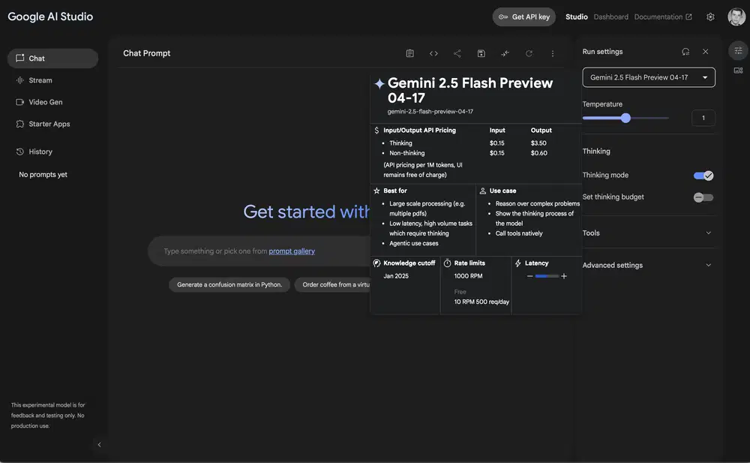This screenshot has width=750, height=463.
Task: Click the "No prompts yet" text
Action: click(43, 174)
